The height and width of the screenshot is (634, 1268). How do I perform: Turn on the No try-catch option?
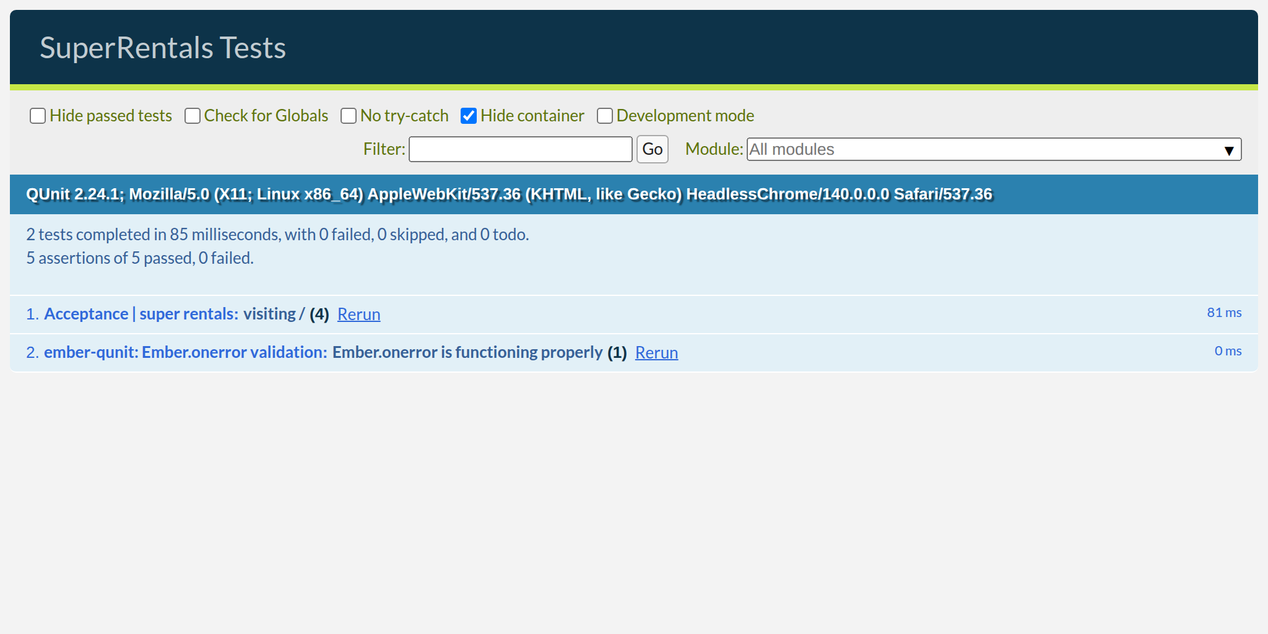pyautogui.click(x=349, y=116)
